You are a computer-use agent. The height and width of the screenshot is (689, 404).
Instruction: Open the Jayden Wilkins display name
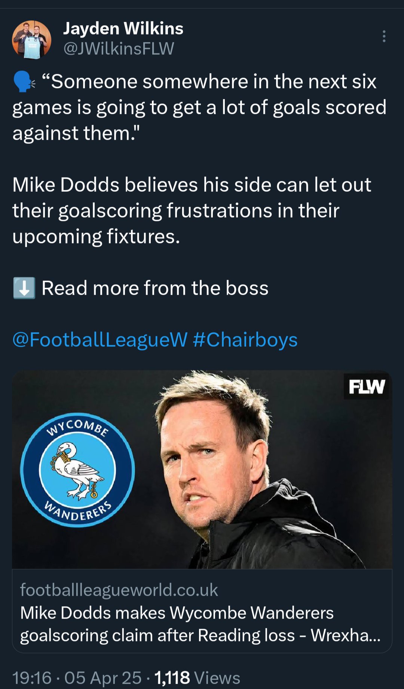tap(123, 29)
